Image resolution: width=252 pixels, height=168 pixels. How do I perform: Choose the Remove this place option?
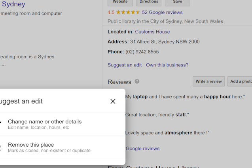click(x=30, y=147)
